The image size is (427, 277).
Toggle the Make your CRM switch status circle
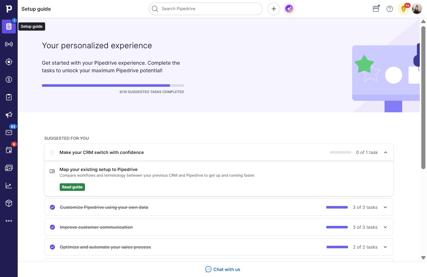[x=52, y=152]
